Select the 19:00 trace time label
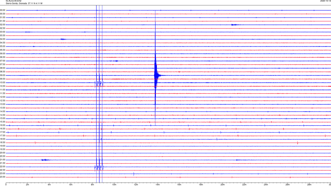The height and width of the screenshot is (186, 331). click(3, 146)
